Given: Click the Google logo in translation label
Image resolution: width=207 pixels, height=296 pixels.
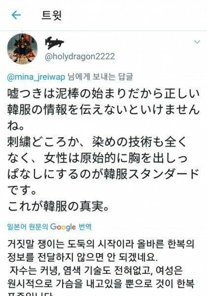Looking at the screenshot, I should (x=63, y=226).
